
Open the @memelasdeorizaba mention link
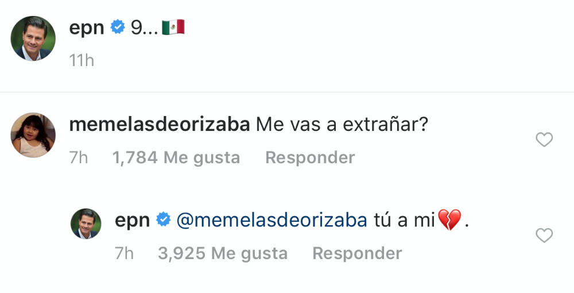(x=272, y=219)
